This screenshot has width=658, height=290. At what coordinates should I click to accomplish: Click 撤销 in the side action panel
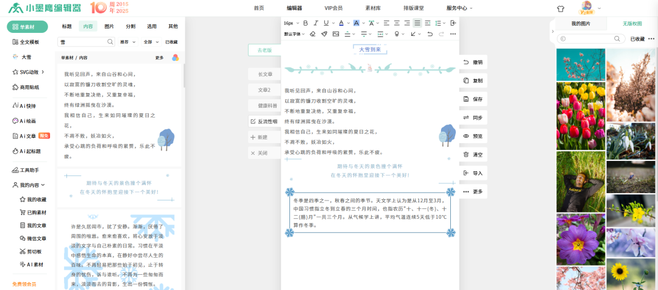point(473,63)
